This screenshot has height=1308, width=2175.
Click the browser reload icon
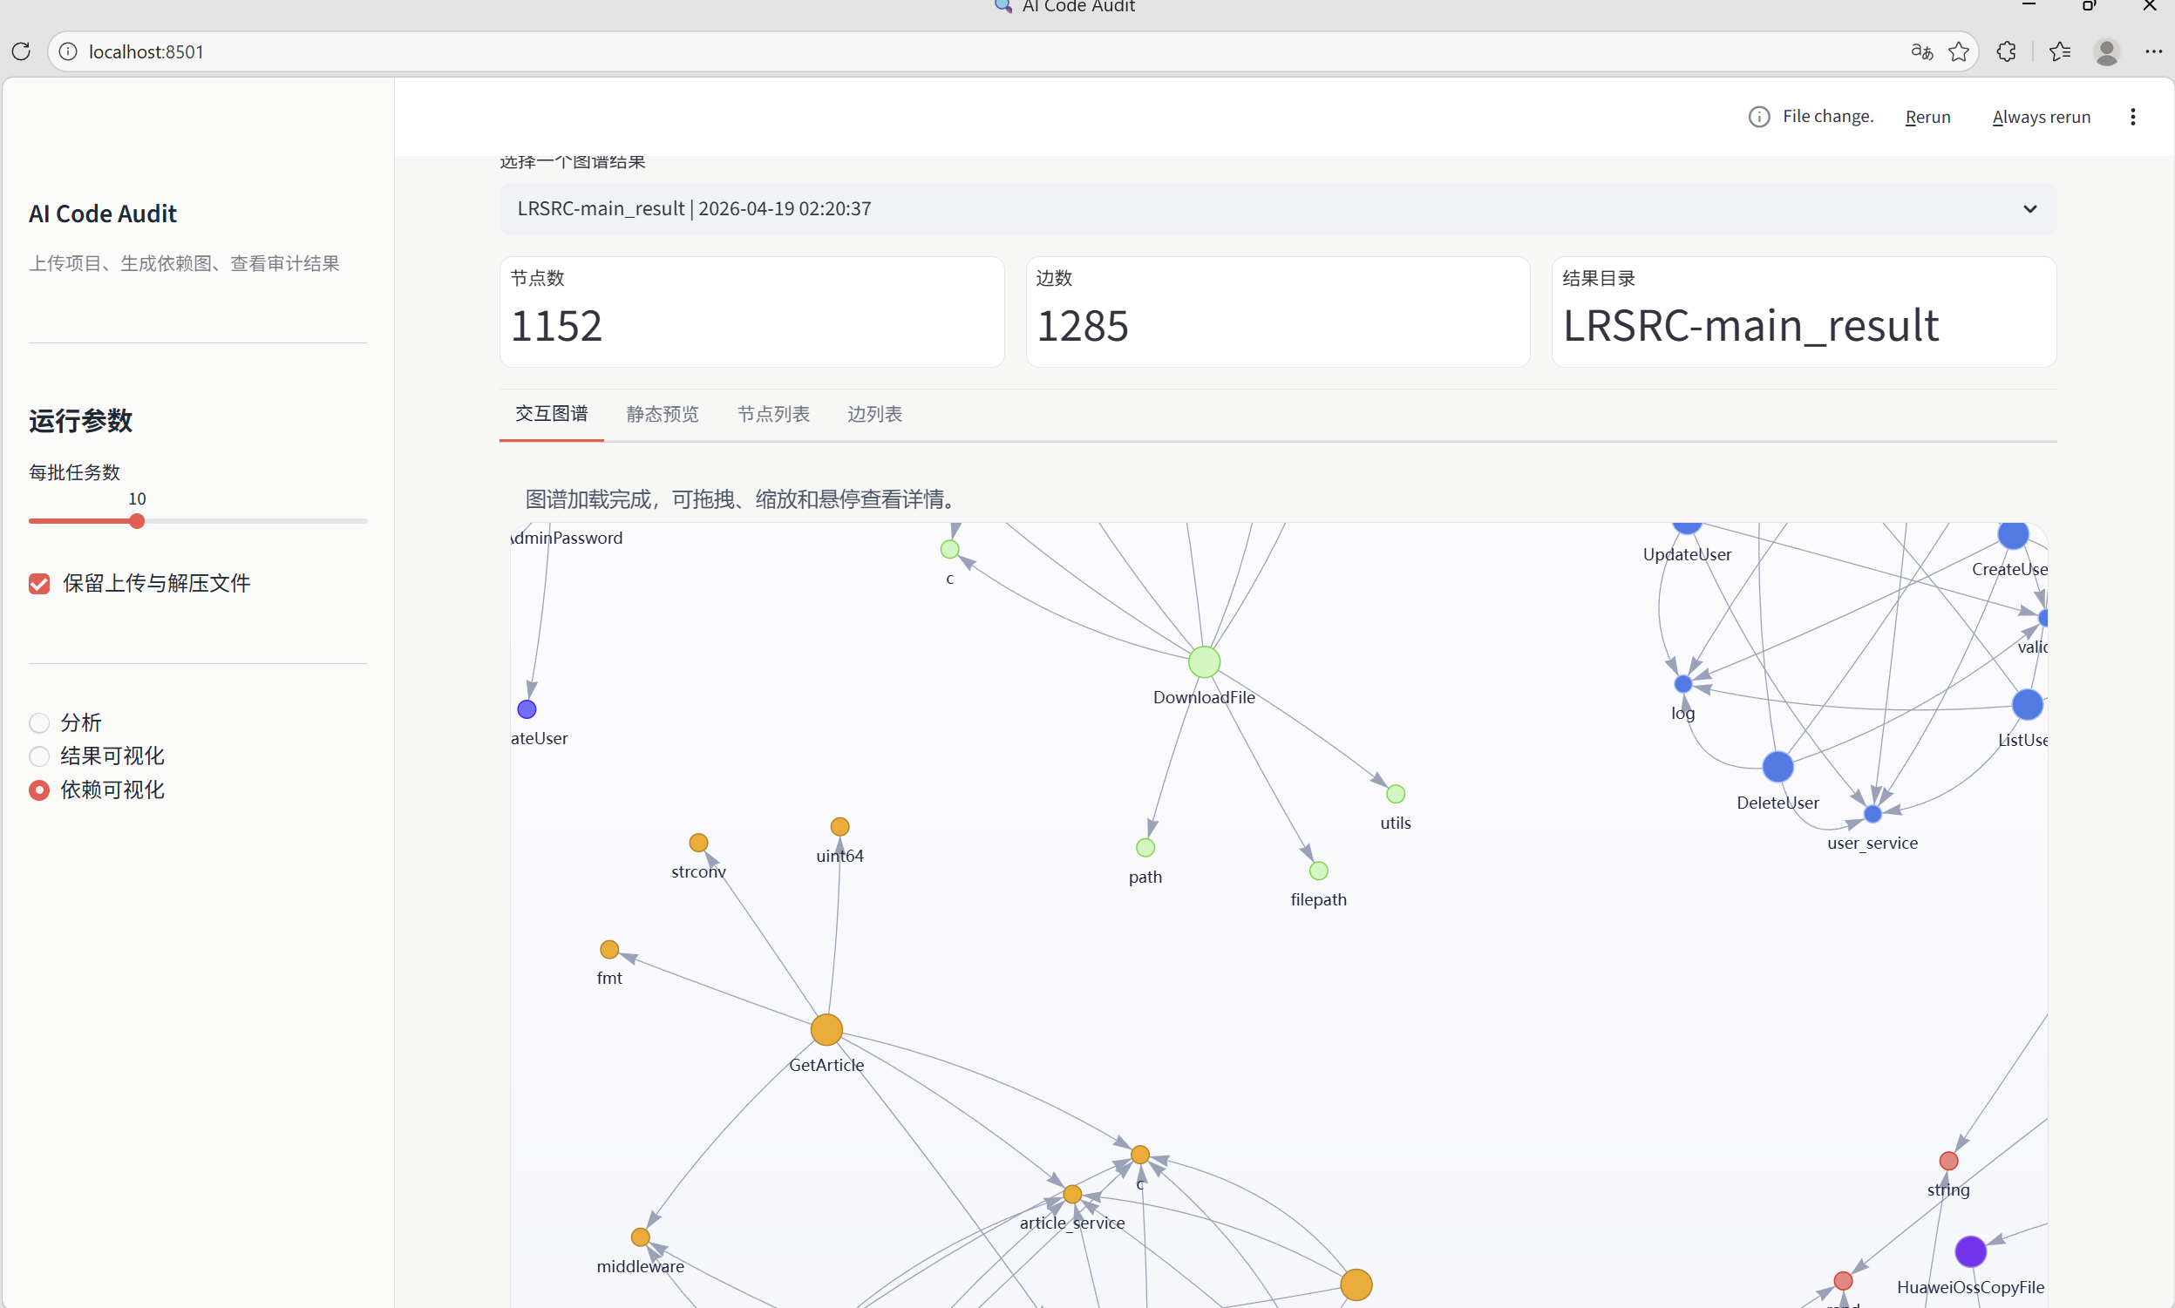[x=21, y=51]
